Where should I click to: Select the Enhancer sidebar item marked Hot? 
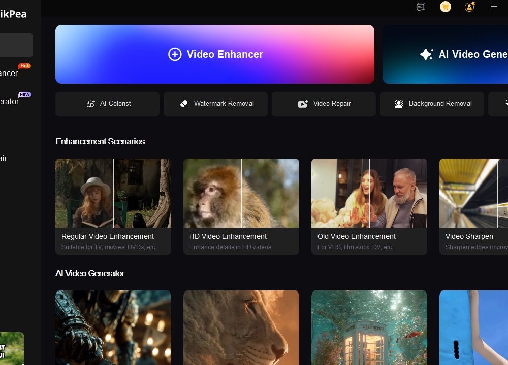(9, 74)
